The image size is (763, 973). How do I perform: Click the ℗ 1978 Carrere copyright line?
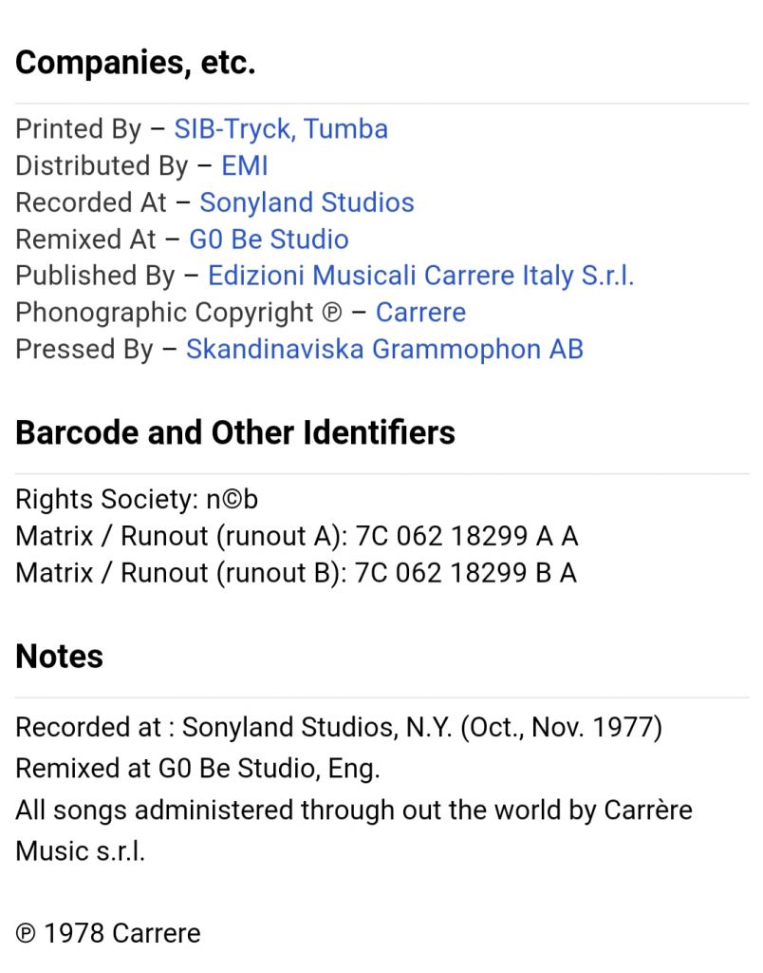pos(108,933)
